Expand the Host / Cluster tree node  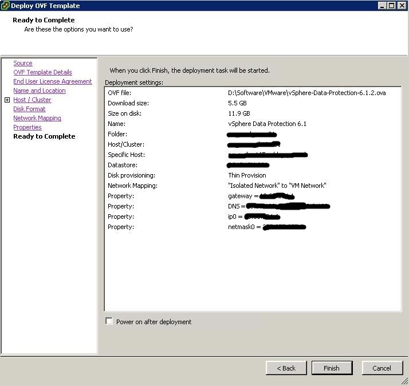tap(7, 100)
